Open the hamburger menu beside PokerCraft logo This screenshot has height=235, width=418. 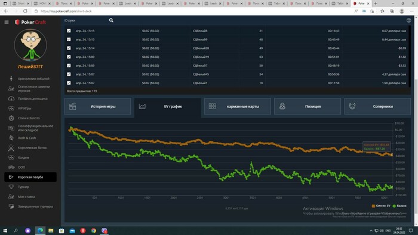tap(7, 22)
